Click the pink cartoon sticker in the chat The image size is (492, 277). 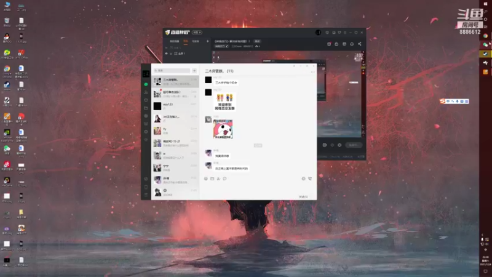(x=223, y=129)
